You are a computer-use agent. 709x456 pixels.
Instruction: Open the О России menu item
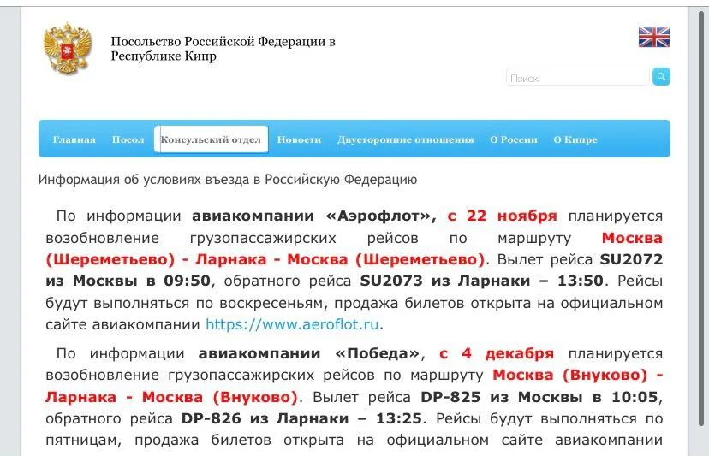[x=514, y=139]
